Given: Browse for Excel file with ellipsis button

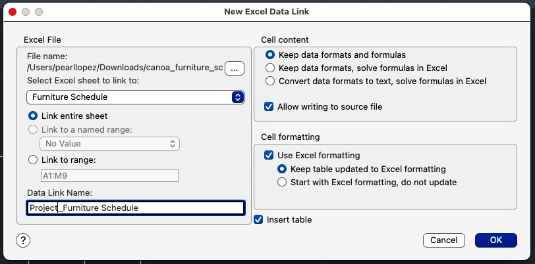Looking at the screenshot, I should tap(235, 68).
